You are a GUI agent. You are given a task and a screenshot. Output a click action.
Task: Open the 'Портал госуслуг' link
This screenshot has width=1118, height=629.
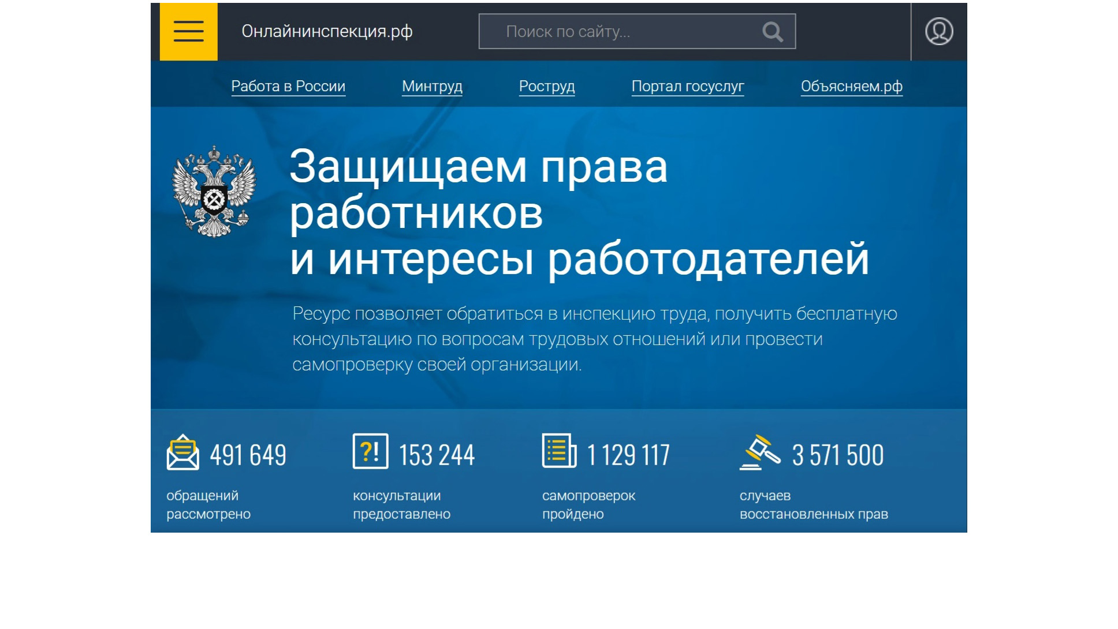[x=687, y=87]
